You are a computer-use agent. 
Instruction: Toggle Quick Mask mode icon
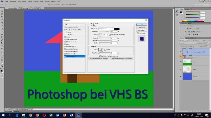(x=2, y=74)
